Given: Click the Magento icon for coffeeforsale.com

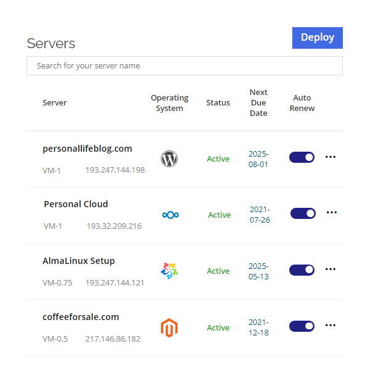Looking at the screenshot, I should click(169, 327).
